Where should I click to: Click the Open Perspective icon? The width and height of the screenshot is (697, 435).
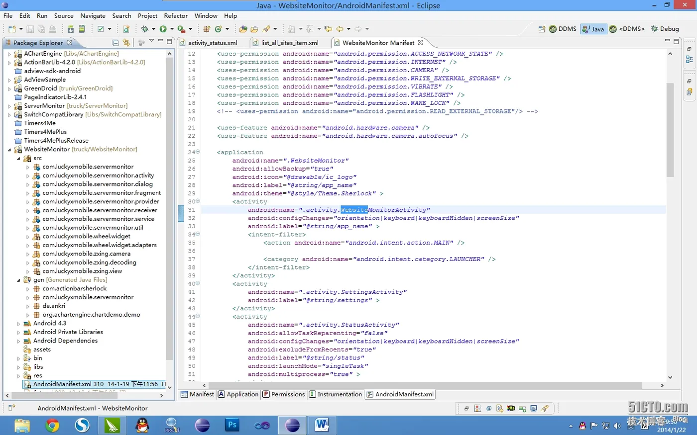pos(541,29)
